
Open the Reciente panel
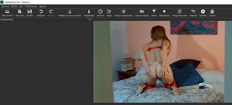(x=100, y=13)
